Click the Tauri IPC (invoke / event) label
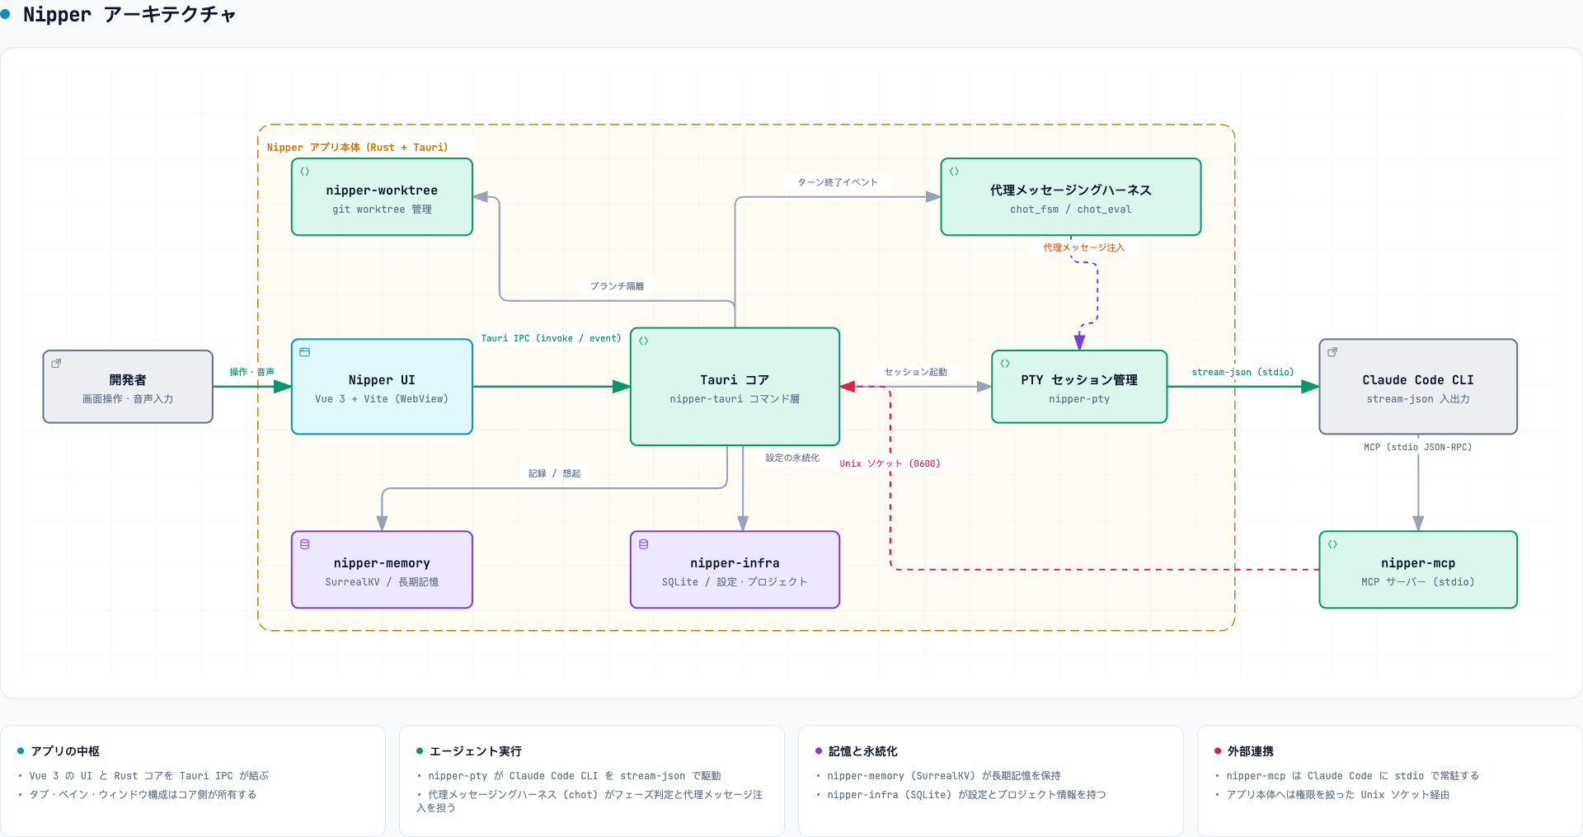 551,338
